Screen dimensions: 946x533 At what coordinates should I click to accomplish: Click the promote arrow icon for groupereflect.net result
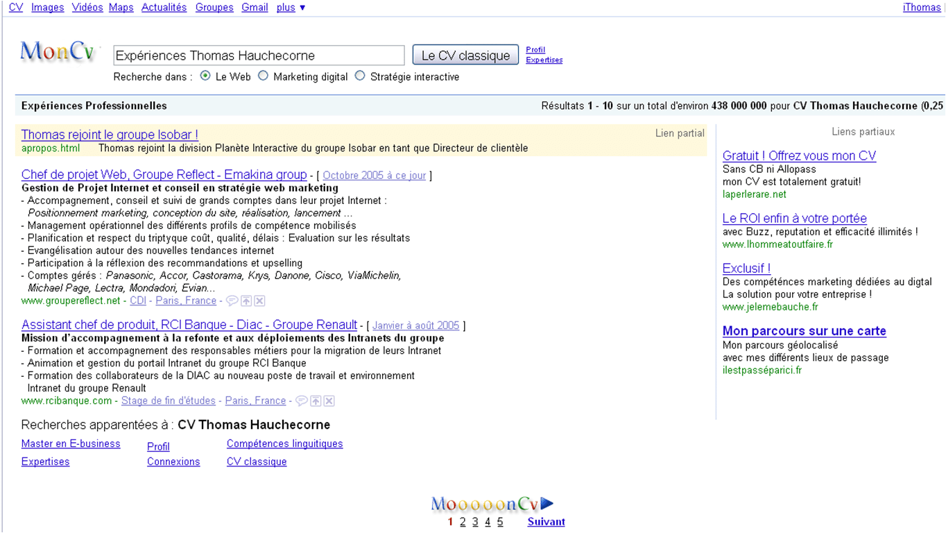(x=246, y=301)
